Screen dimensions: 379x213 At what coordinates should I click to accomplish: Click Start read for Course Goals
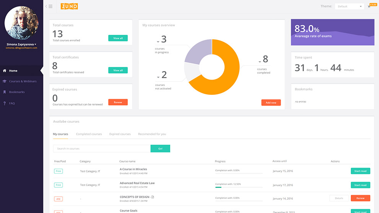click(360, 211)
